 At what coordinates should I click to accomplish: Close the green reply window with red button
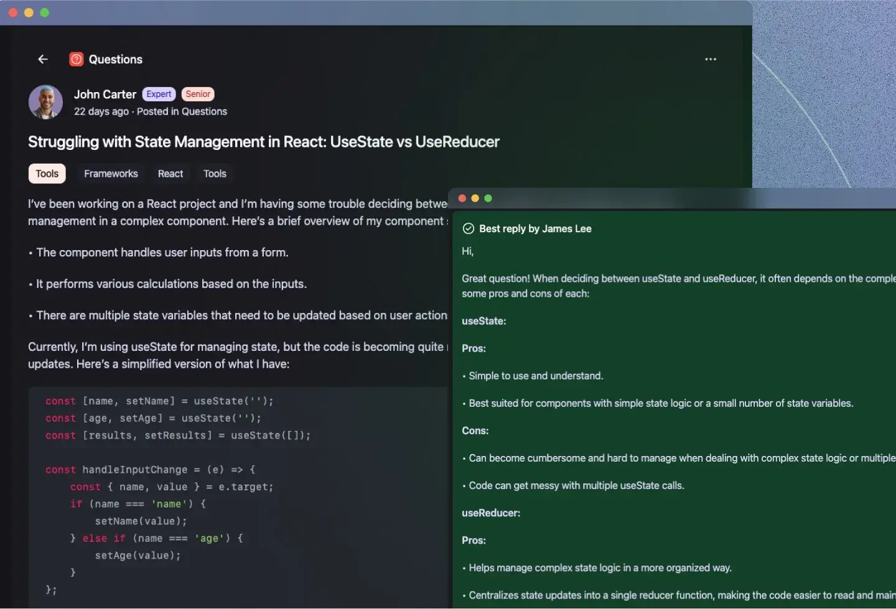click(x=462, y=198)
